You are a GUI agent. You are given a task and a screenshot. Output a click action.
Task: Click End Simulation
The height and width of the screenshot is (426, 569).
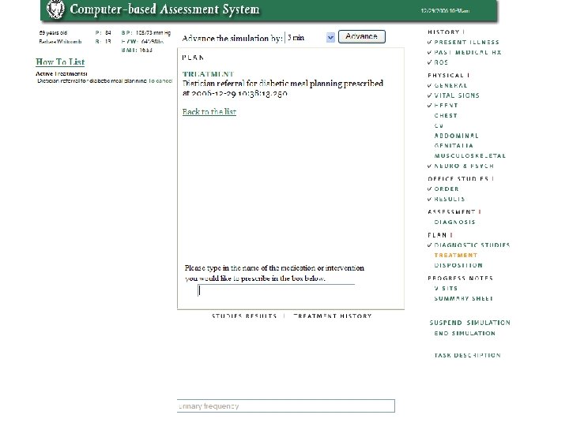[465, 333]
